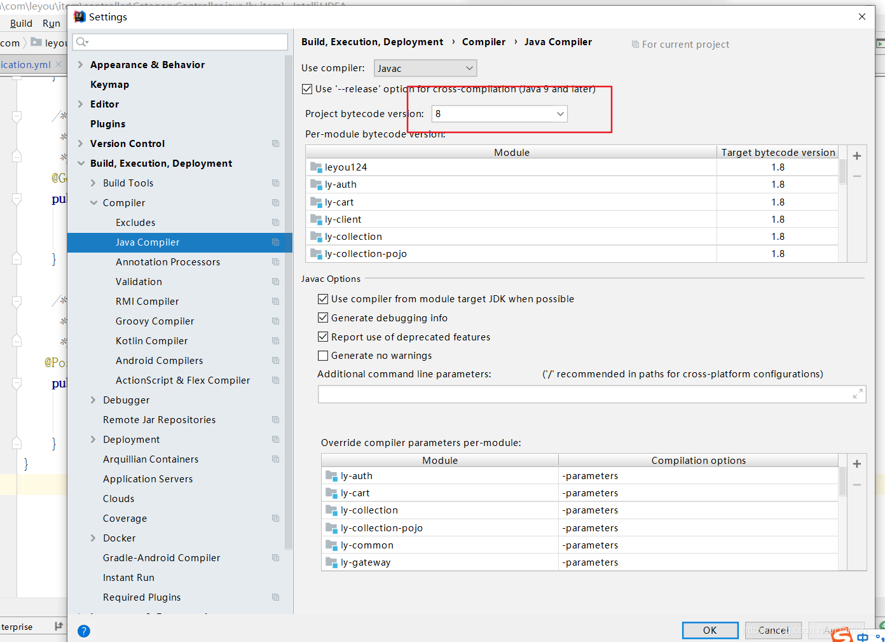Click project-level icon beside Kotlin Compiler

[275, 341]
